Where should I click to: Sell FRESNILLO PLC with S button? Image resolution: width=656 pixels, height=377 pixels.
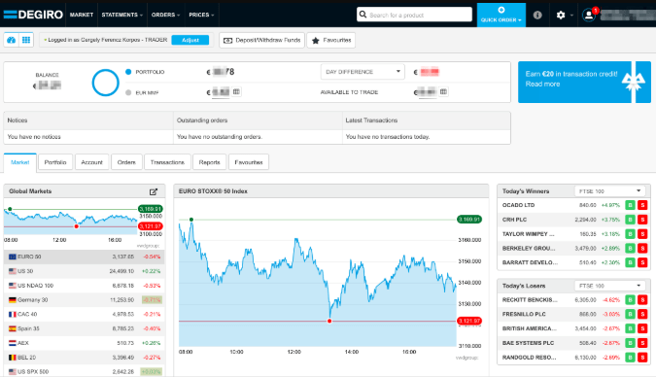click(642, 314)
